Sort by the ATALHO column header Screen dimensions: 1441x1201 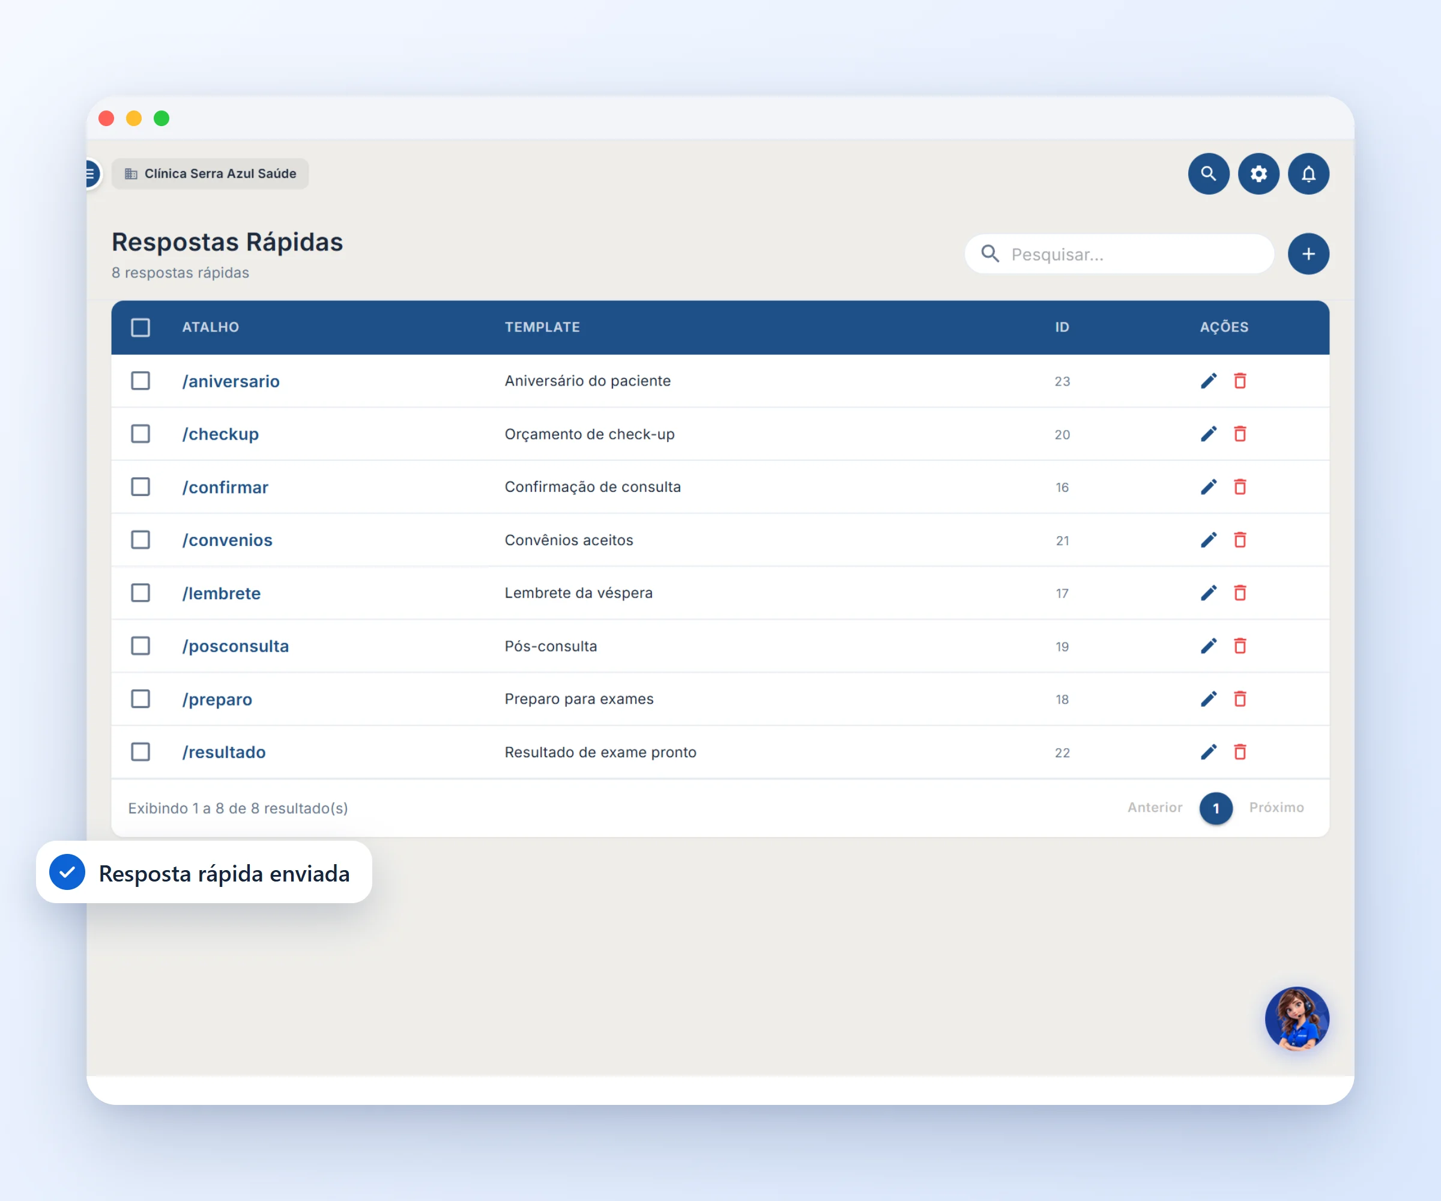point(211,327)
